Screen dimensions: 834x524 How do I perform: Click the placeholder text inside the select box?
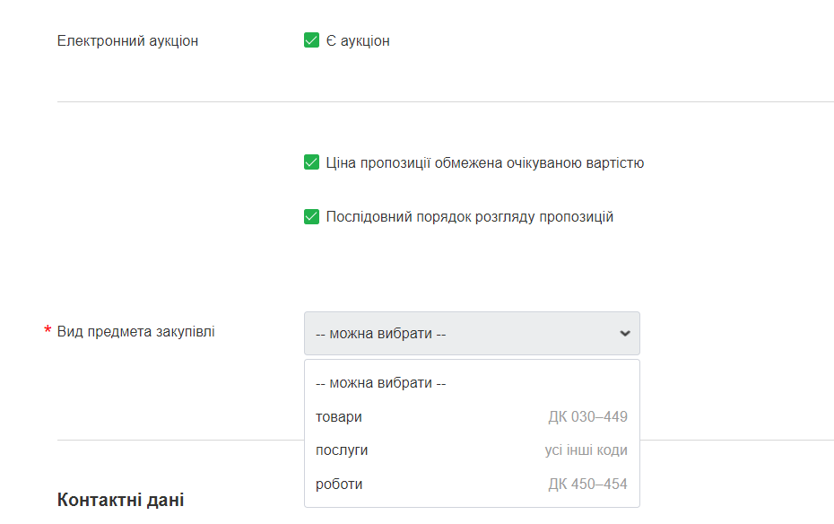click(380, 334)
